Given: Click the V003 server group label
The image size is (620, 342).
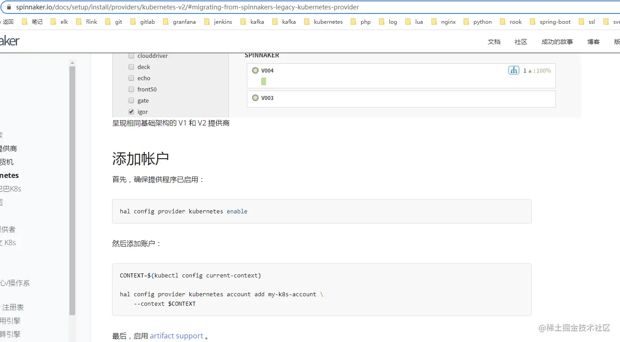Looking at the screenshot, I should [x=267, y=98].
